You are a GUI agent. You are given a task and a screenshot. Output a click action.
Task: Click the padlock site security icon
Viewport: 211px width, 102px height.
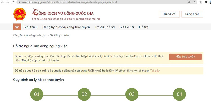[x=19, y=2]
